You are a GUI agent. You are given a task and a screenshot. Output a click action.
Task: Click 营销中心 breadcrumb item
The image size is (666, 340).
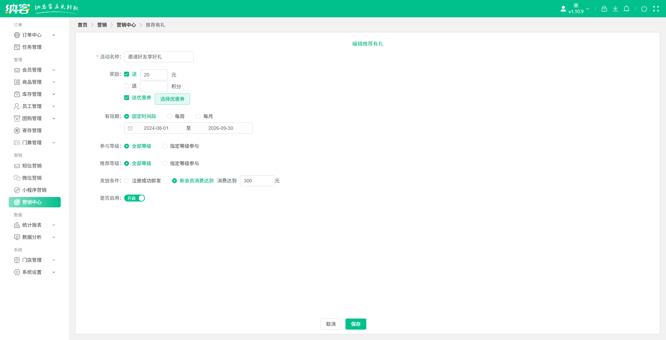coord(126,25)
